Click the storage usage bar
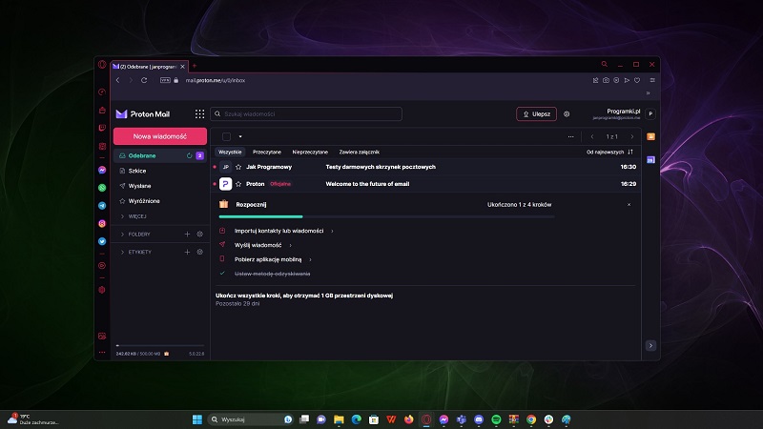 (x=160, y=345)
